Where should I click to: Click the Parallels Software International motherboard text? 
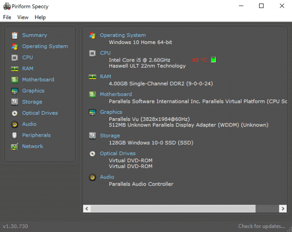tap(198, 101)
